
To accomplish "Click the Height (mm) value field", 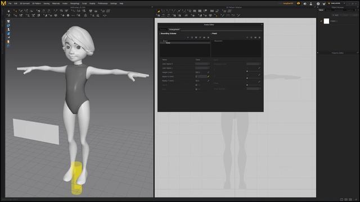I will click(201, 72).
